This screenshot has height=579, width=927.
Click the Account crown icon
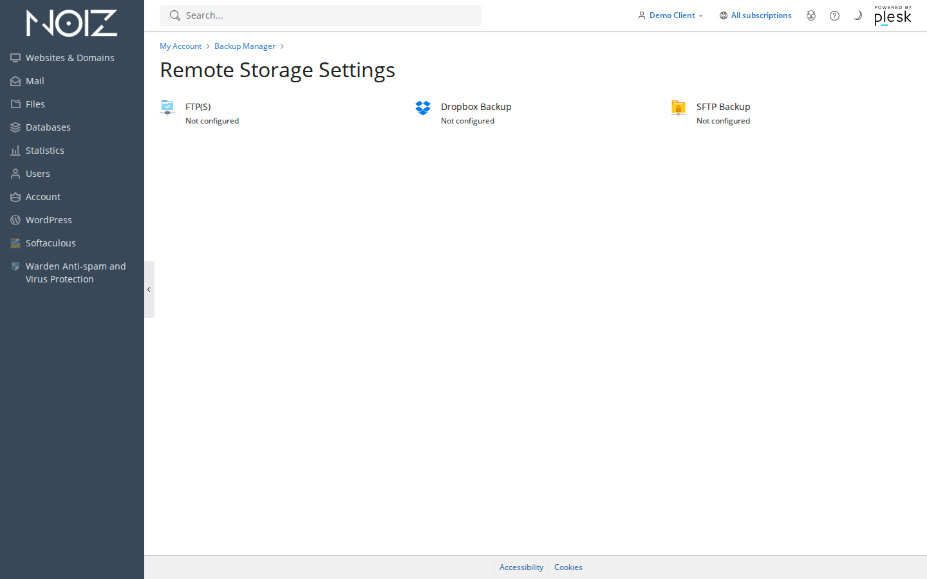coord(15,197)
